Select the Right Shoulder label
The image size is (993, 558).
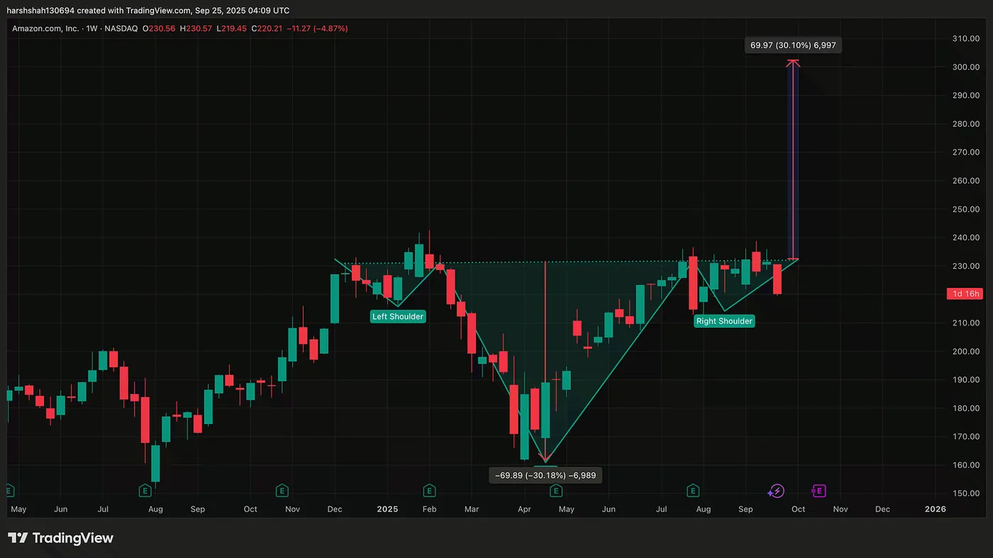tap(724, 321)
